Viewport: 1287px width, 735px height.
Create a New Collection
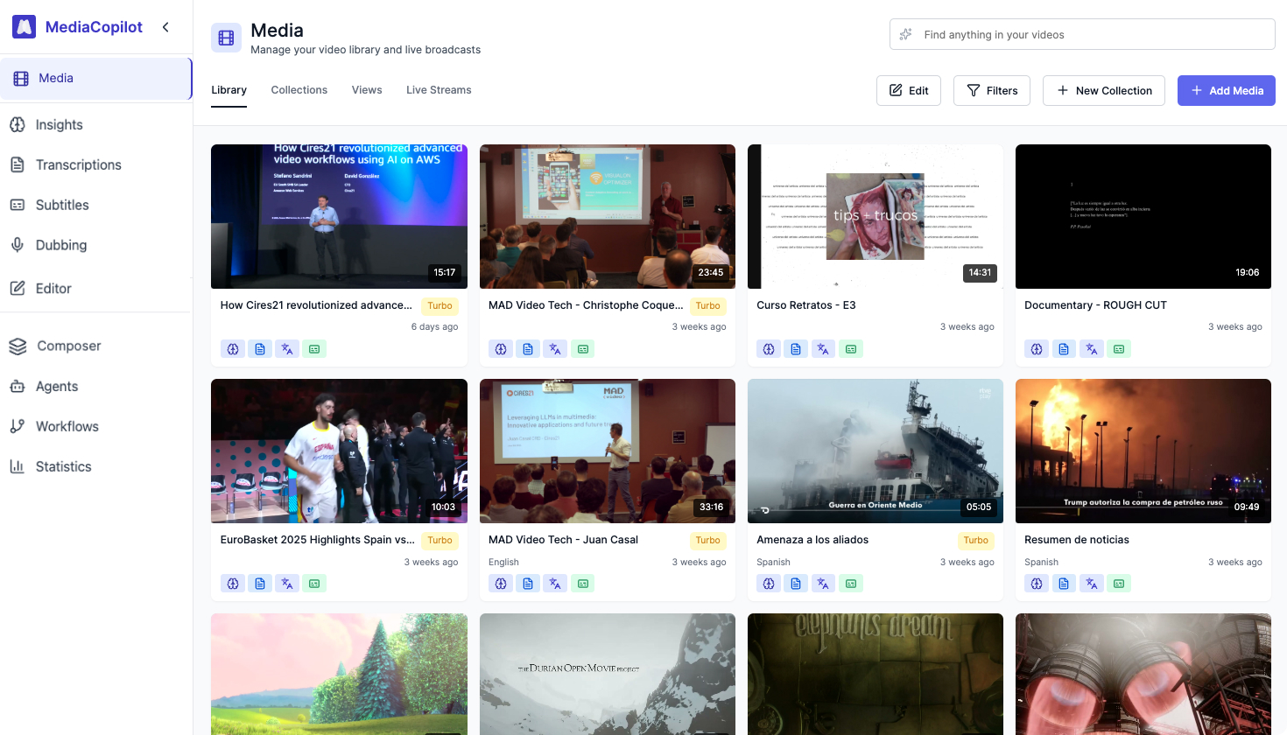click(x=1103, y=90)
